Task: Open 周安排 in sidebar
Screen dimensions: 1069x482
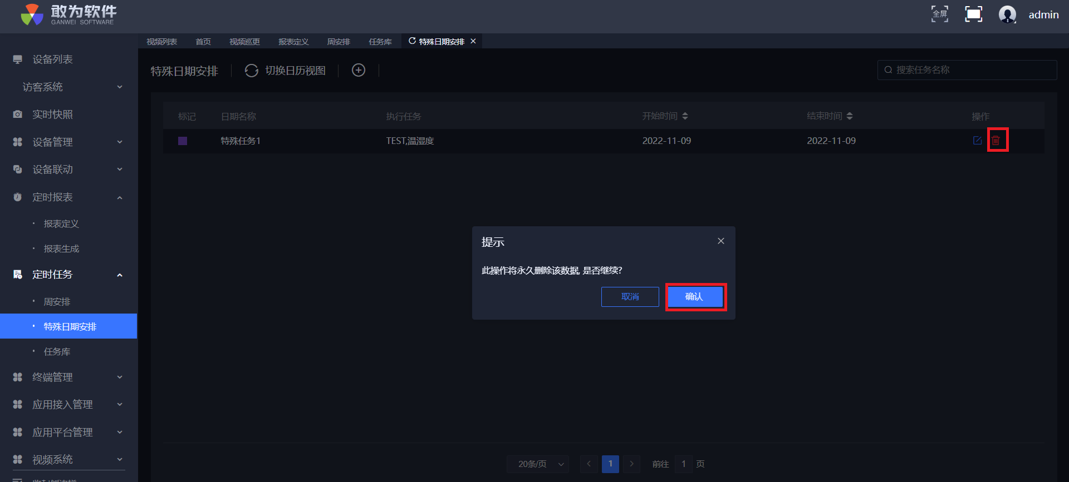Action: (57, 302)
